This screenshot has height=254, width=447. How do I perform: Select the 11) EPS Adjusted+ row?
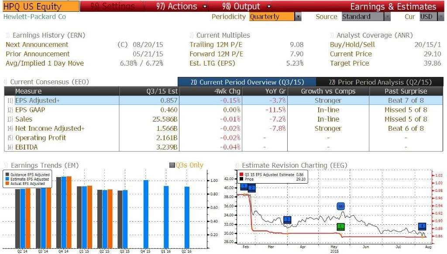point(223,101)
